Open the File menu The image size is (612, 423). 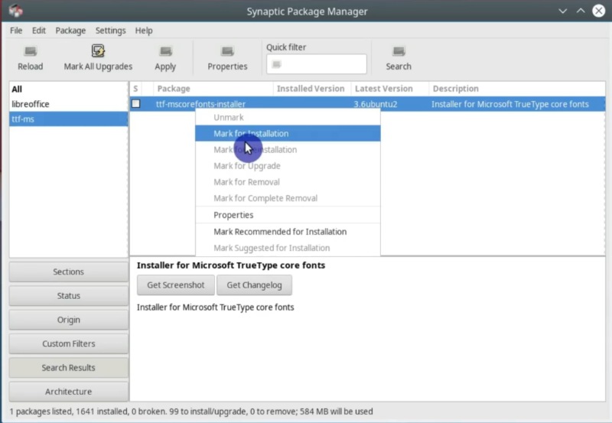tap(16, 31)
